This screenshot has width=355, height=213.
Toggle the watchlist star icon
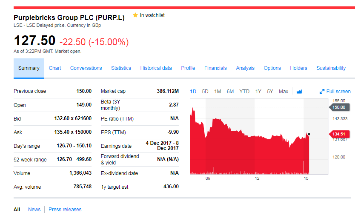(135, 15)
